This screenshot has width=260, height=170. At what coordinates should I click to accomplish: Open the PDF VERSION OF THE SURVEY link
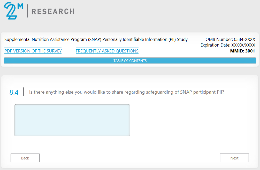tap(33, 51)
